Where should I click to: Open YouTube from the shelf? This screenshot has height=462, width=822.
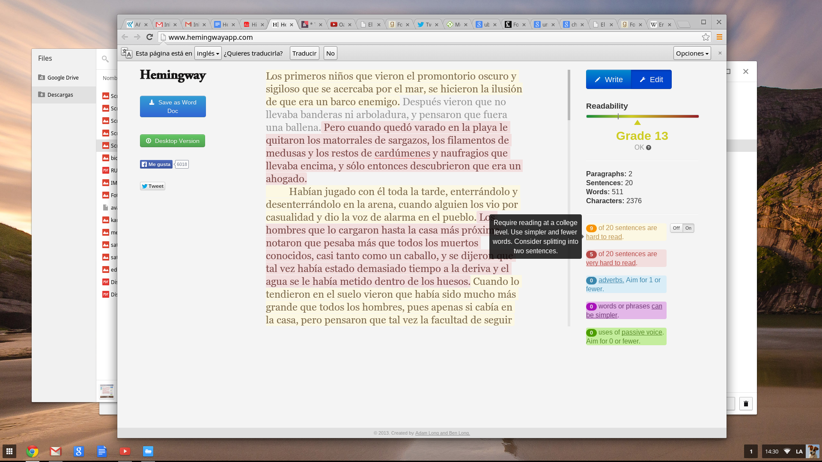[x=125, y=451]
